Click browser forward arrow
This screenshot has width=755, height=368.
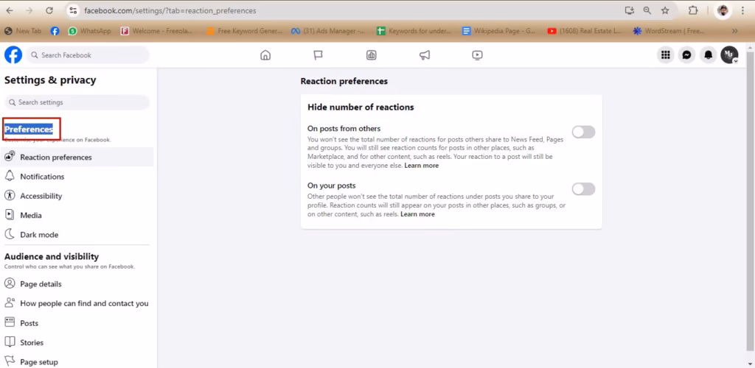point(29,10)
